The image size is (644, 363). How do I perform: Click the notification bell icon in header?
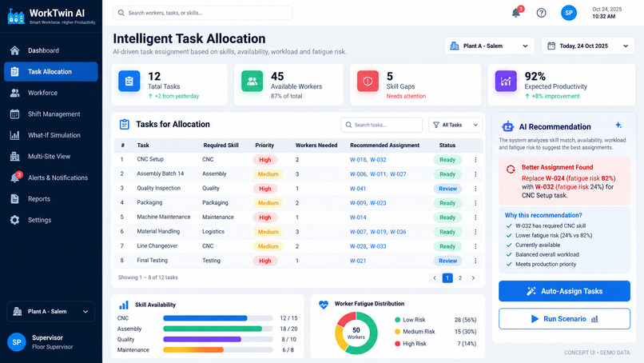tap(516, 13)
